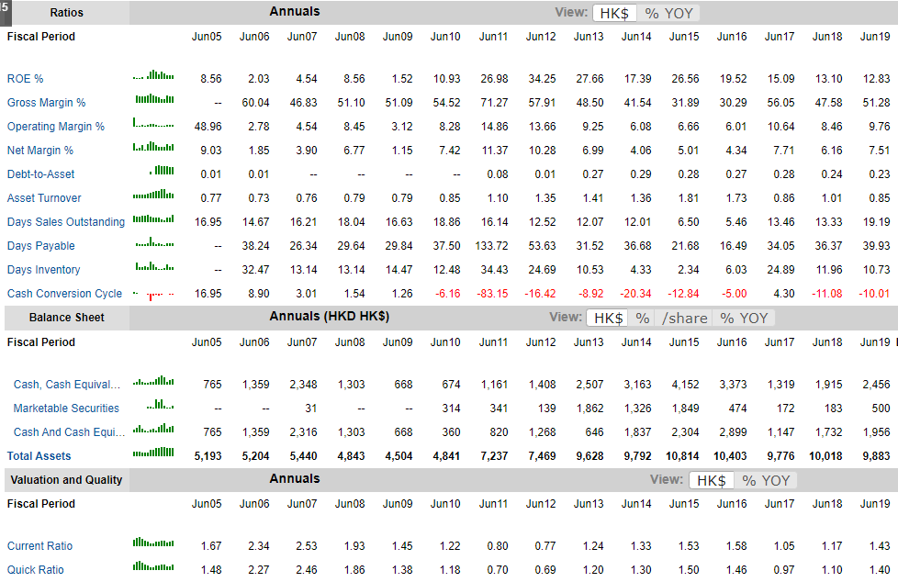The height and width of the screenshot is (582, 898).
Task: Click the Marketable Securities sparkline chart
Action: (x=160, y=405)
